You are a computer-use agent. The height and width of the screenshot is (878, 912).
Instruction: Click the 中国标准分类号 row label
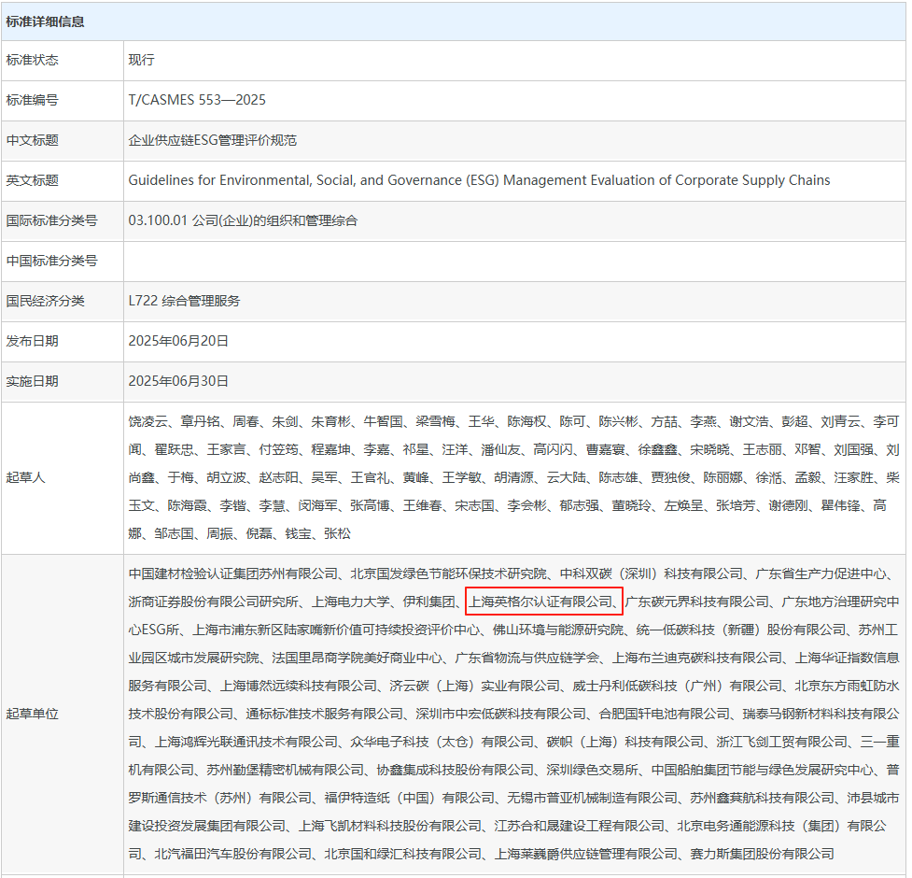tap(51, 261)
